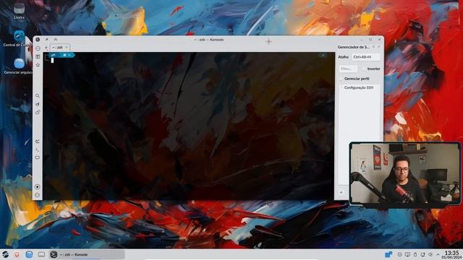The height and width of the screenshot is (260, 463).
Task: Click the magnifier search icon in Konsole sidebar
Action: click(x=38, y=96)
